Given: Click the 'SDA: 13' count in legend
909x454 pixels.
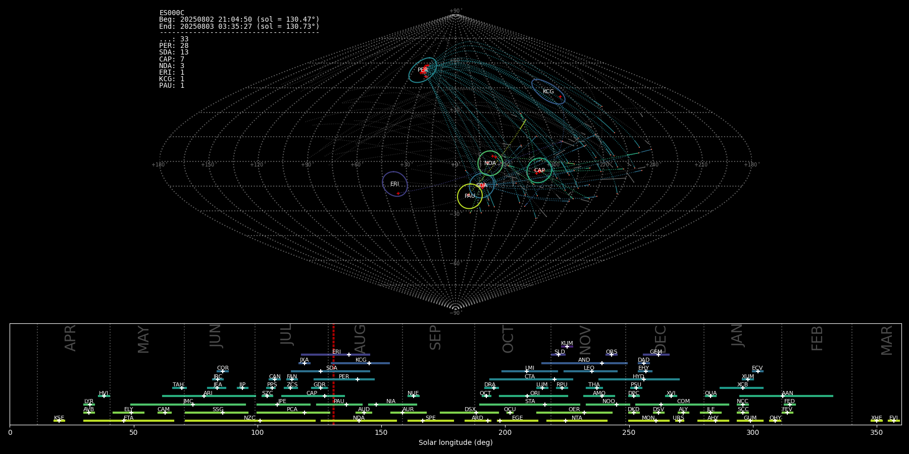Looking at the screenshot, I should click(x=174, y=52).
